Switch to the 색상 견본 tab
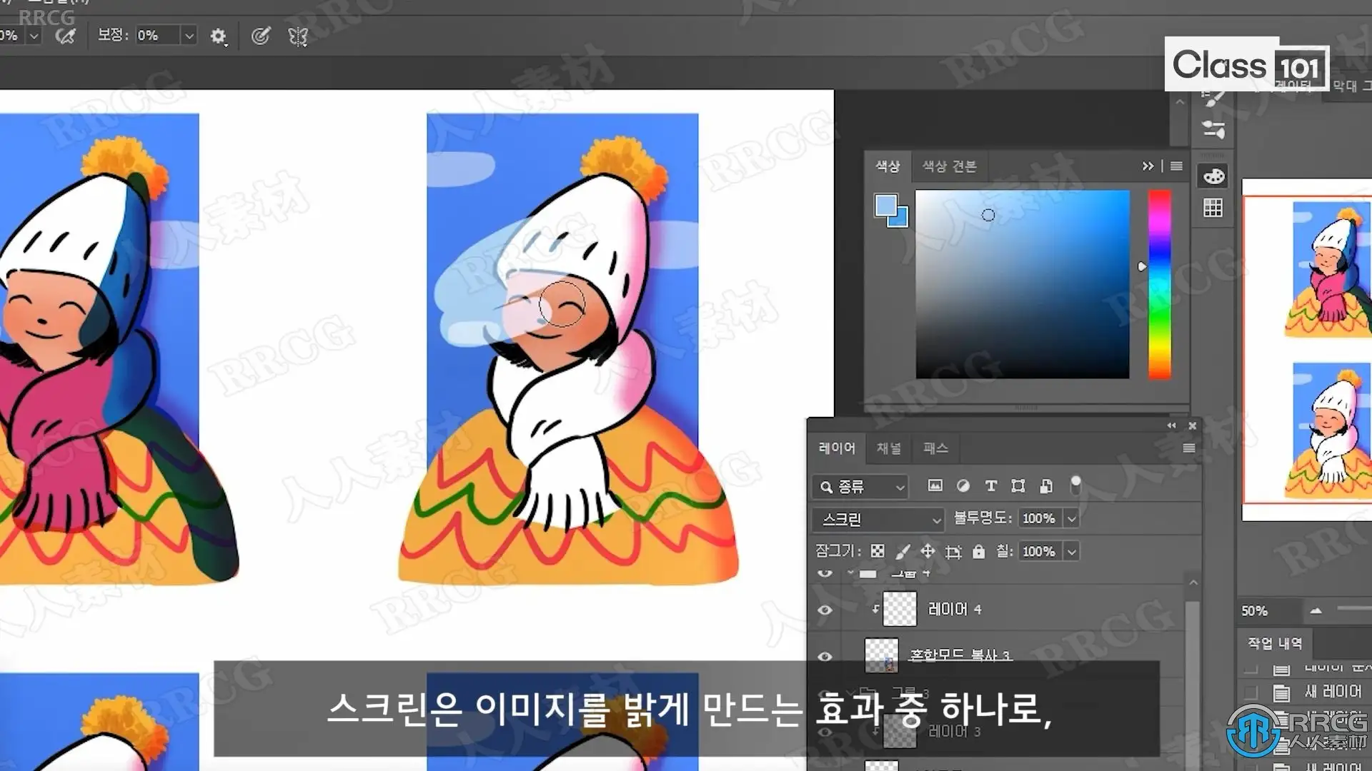This screenshot has width=1372, height=771. point(949,166)
